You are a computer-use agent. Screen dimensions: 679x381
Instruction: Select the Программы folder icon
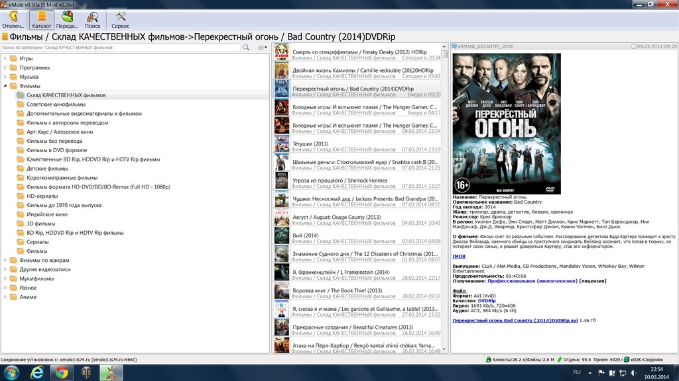click(13, 67)
